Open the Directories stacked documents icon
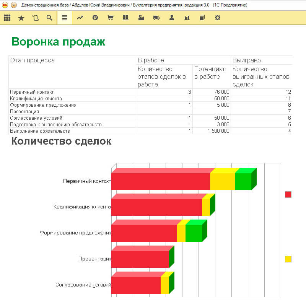Viewport: 306px width, 306px height. [202, 18]
